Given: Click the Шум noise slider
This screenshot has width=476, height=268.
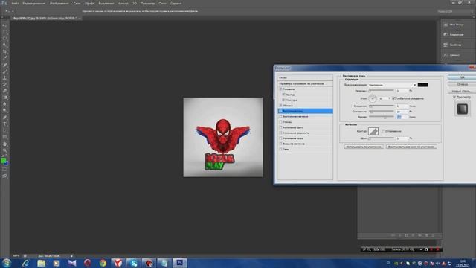Looking at the screenshot, I should [x=382, y=138].
